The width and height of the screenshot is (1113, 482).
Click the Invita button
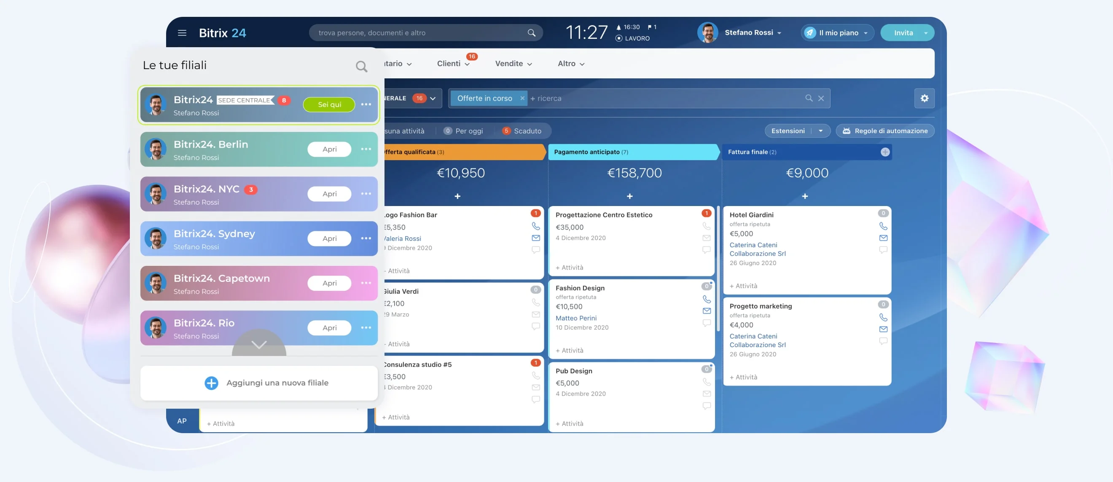903,33
